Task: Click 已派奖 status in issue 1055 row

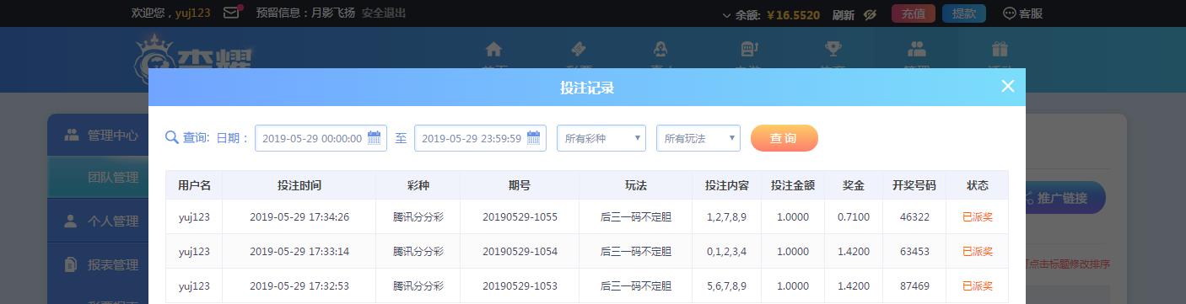Action: click(x=978, y=217)
